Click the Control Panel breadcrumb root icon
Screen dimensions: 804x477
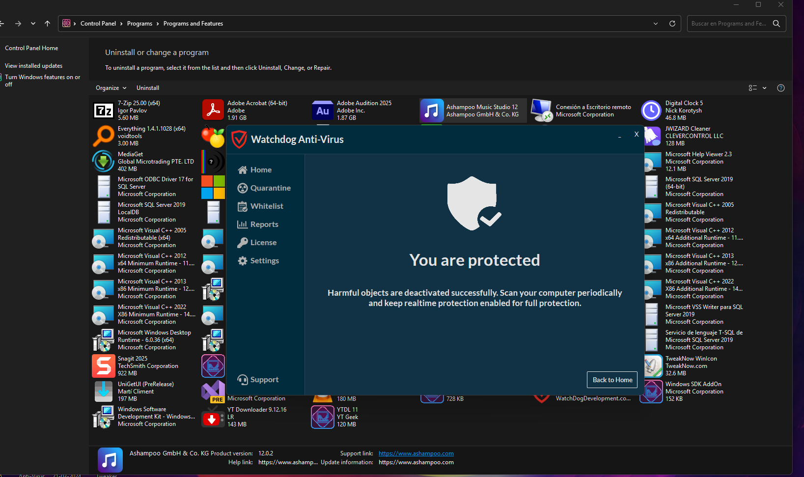pyautogui.click(x=66, y=24)
